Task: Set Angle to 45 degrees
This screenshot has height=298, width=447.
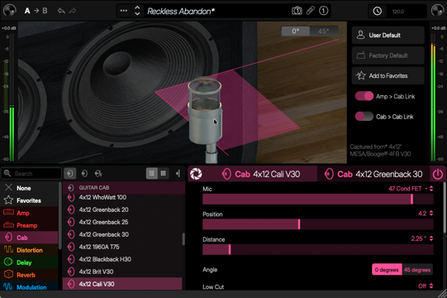Action: pos(417,270)
